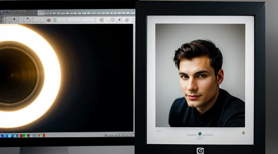The height and width of the screenshot is (154, 278).
Task: Click the orange icon at the photo frame's right
Action: 243,133
